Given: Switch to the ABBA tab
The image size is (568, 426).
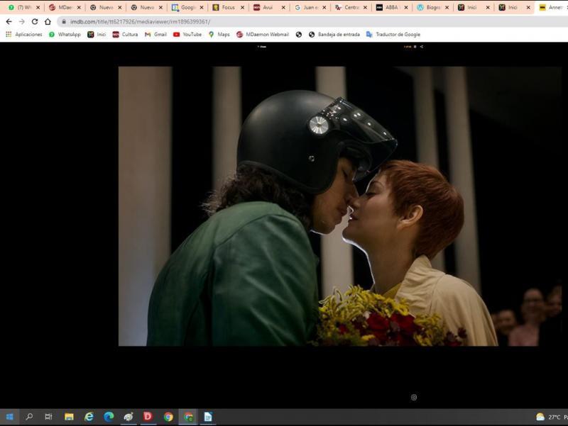Looking at the screenshot, I should point(393,7).
